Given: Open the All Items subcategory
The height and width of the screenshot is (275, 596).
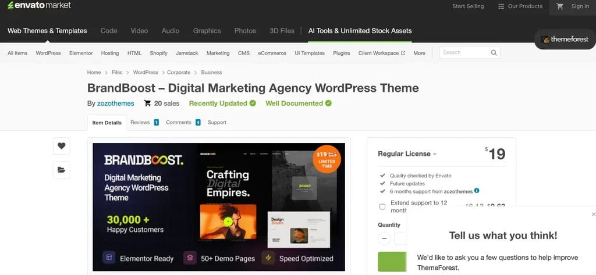Looking at the screenshot, I should pos(17,53).
